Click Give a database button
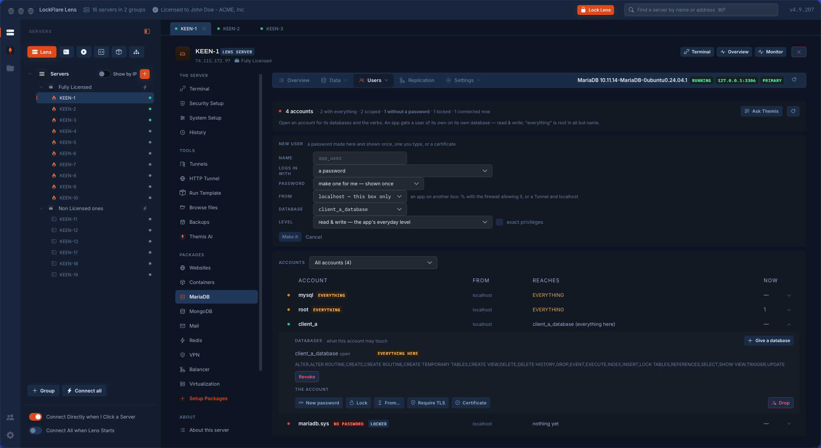 768,341
